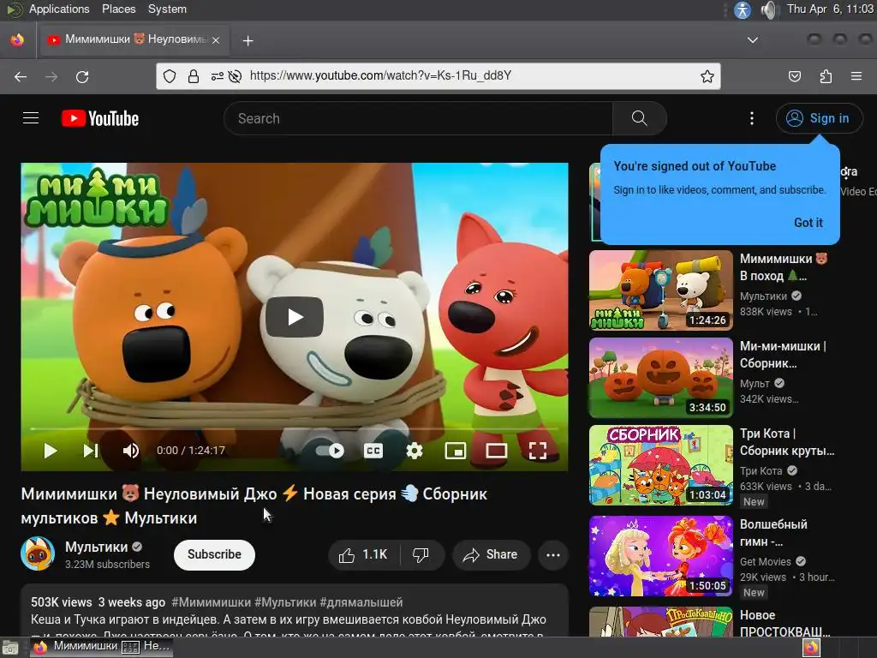Open the В поход video thumbnail
The width and height of the screenshot is (877, 658).
point(660,290)
